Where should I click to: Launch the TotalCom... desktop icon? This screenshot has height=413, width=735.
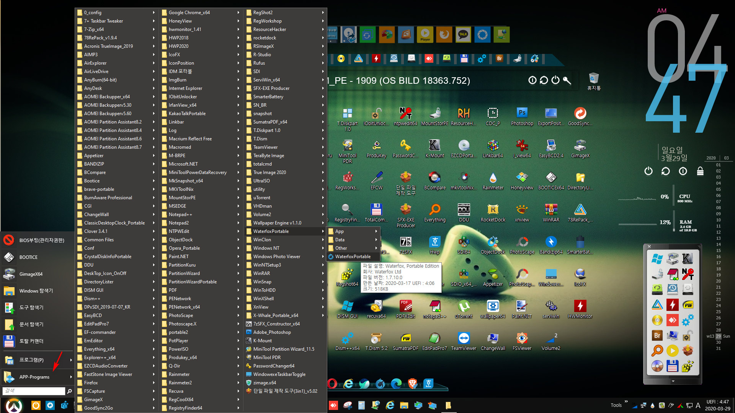376,213
